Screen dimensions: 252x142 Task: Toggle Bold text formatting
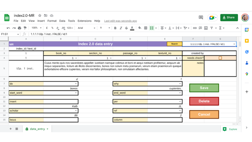(x=115, y=28)
